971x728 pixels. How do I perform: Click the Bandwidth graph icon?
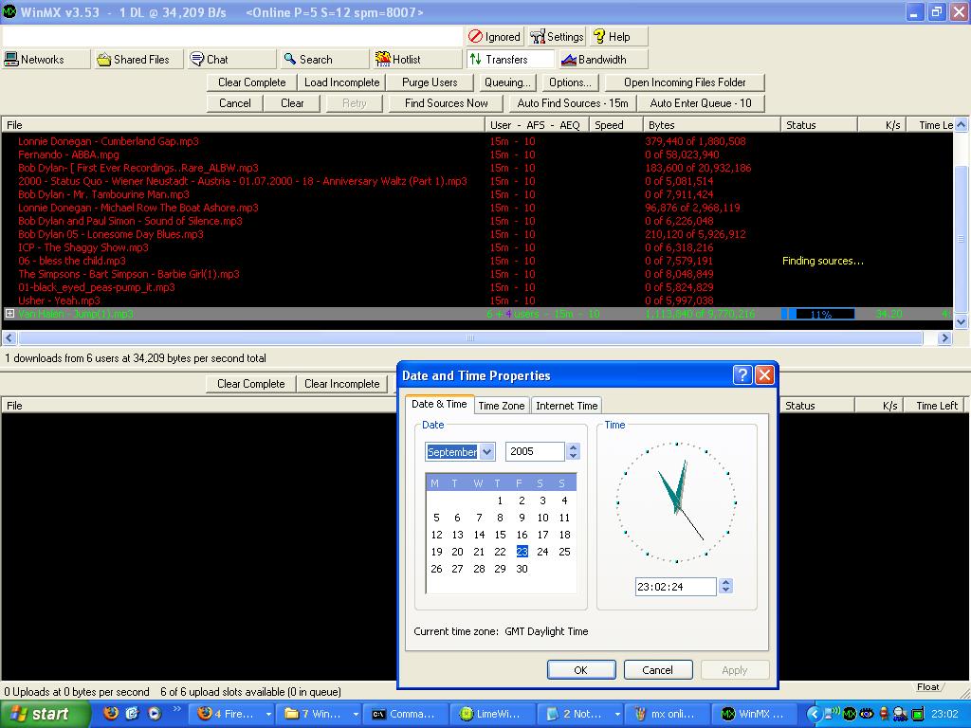pos(569,60)
